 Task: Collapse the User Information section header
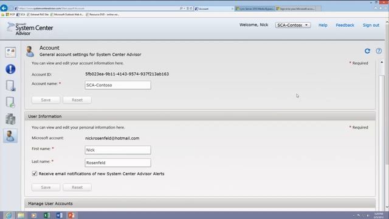200,116
